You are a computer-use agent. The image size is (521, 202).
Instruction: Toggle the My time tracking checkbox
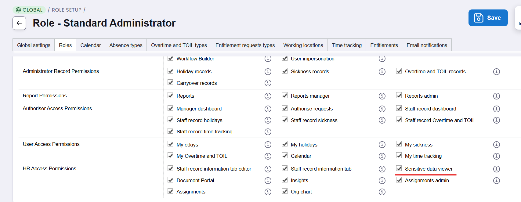(x=399, y=155)
